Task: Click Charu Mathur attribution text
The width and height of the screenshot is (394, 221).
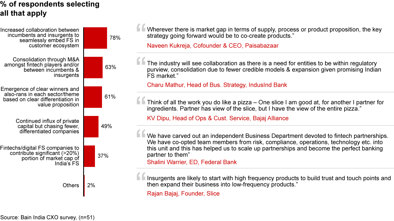Action: (217, 85)
